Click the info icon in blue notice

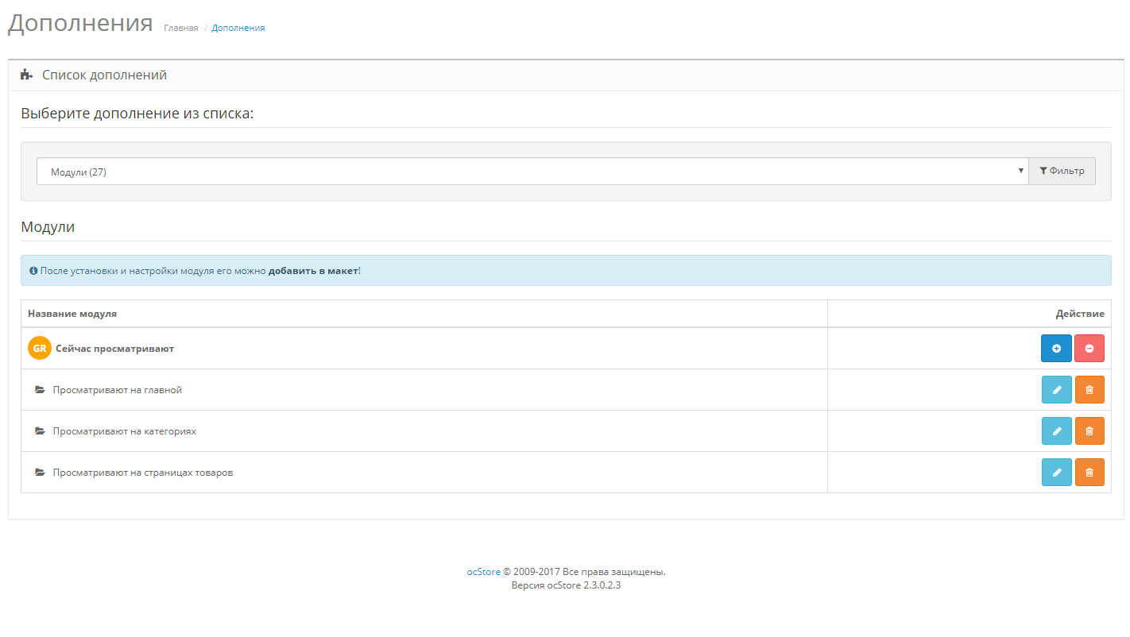[x=33, y=271]
